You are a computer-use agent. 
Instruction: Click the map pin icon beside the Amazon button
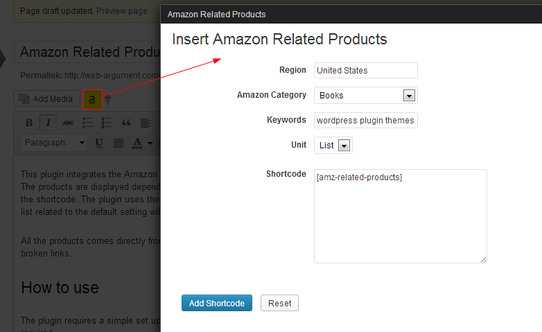click(108, 100)
